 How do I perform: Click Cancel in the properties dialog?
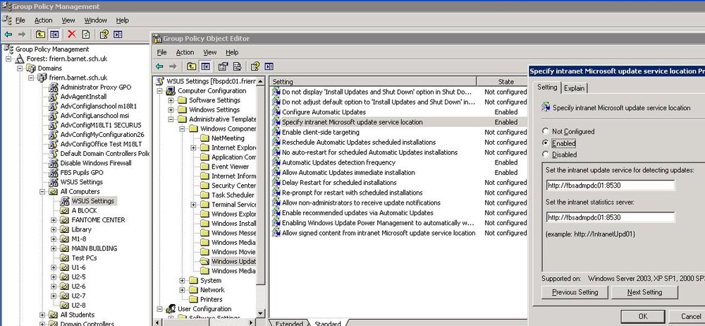click(x=691, y=316)
